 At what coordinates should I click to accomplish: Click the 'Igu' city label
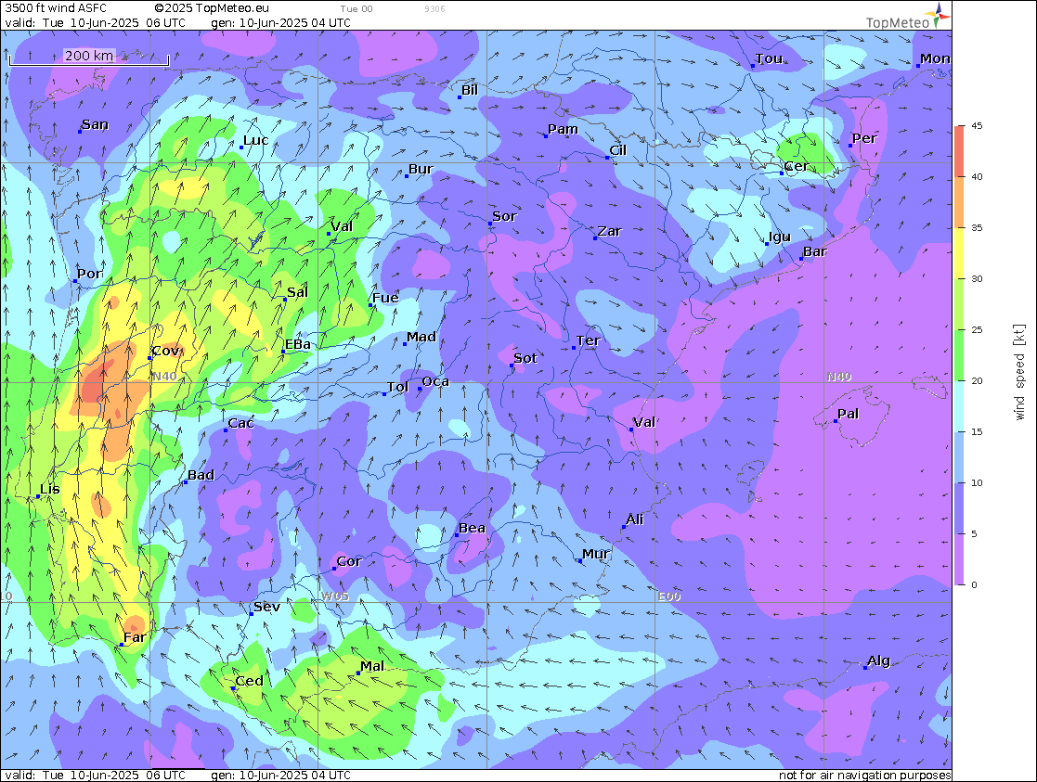pyautogui.click(x=780, y=237)
